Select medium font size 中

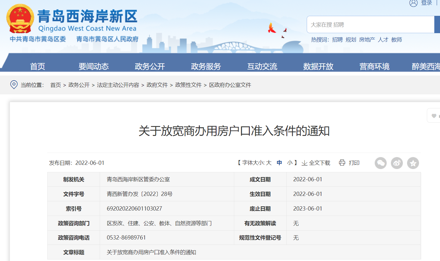(279, 163)
